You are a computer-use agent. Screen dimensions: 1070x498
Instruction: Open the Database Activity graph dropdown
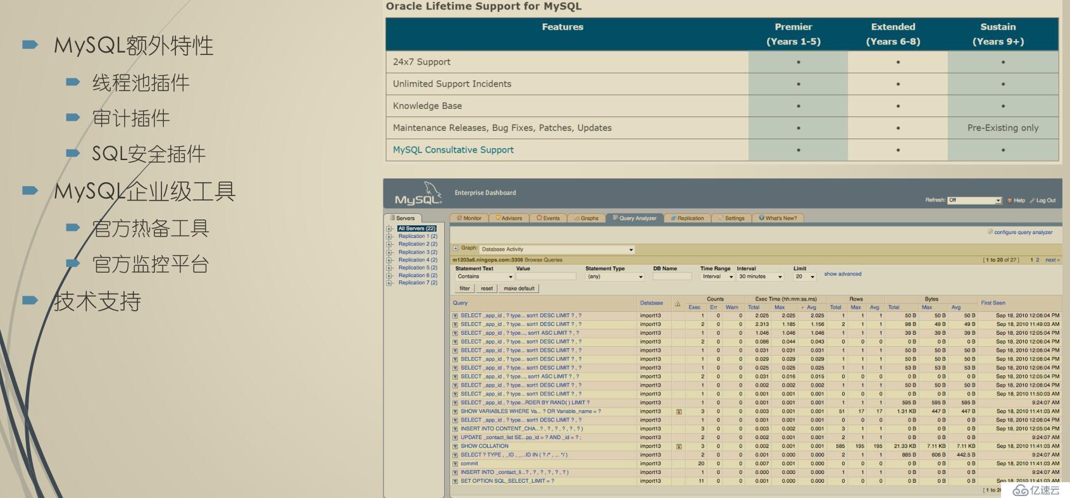point(557,249)
